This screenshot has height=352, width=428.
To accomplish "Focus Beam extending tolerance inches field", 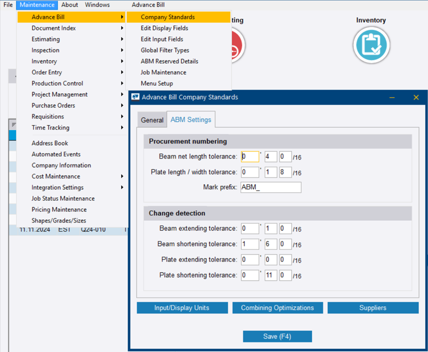I will 271,228.
